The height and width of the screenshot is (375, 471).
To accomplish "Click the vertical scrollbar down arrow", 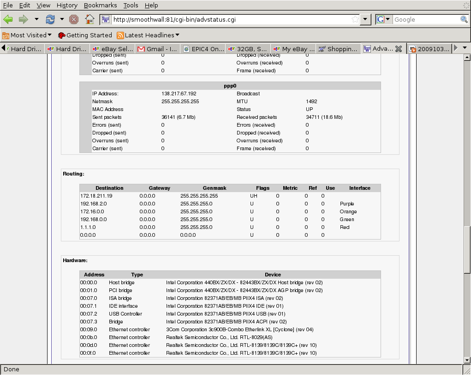I will (x=466, y=360).
